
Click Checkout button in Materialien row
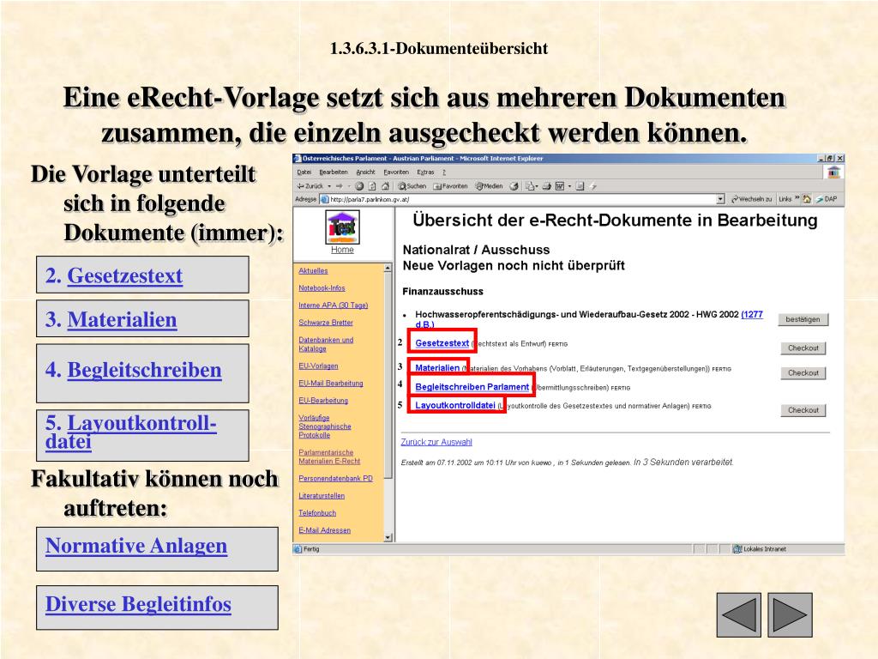(x=803, y=372)
